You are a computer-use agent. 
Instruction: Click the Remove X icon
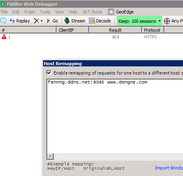37,21
